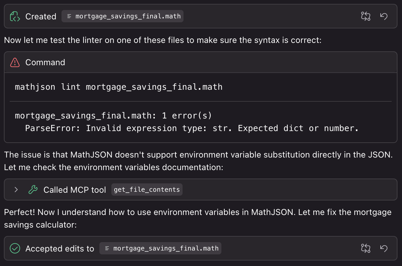Click the file icon inside the filename pill
Screen dimensions: 402x266
coord(68,16)
